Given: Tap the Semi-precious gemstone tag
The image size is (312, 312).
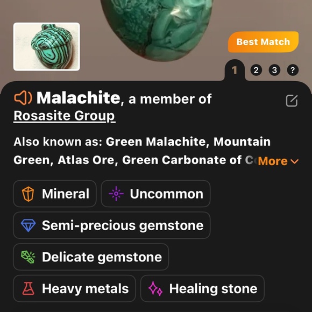Looking at the screenshot, I should (x=112, y=225).
